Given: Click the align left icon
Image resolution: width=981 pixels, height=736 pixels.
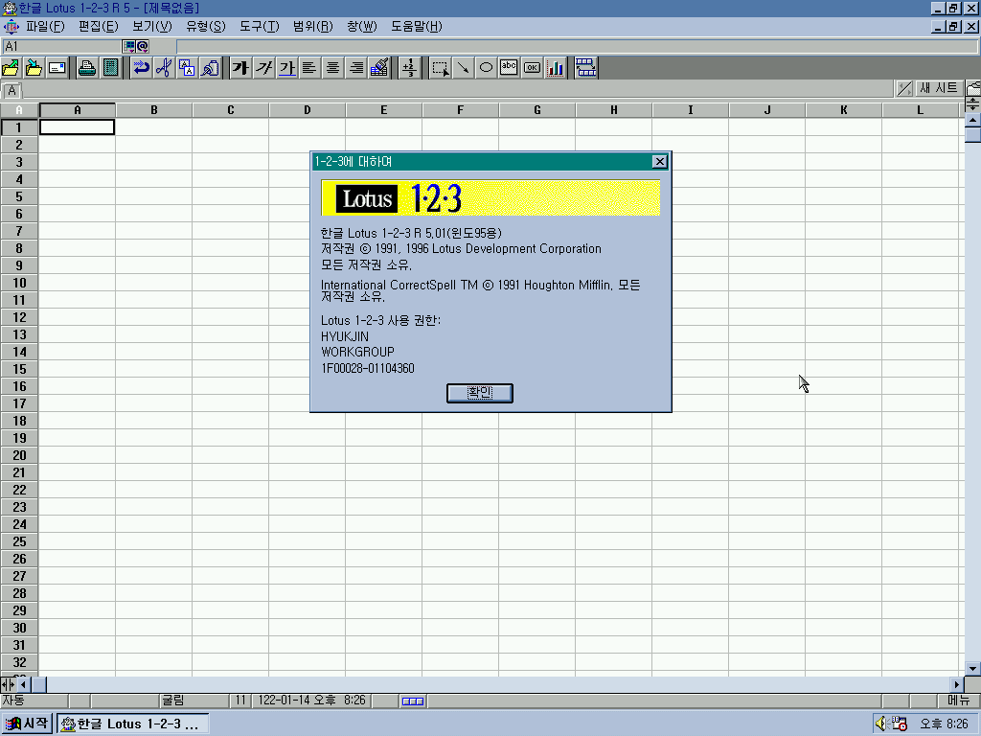Looking at the screenshot, I should 309,68.
